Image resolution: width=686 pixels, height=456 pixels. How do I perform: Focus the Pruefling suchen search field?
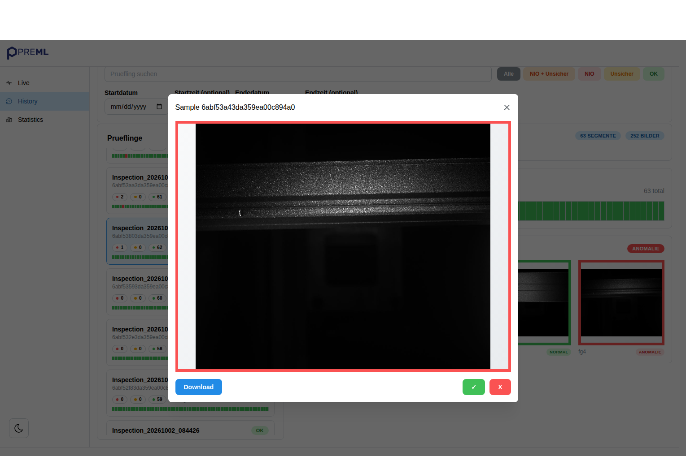tap(298, 74)
